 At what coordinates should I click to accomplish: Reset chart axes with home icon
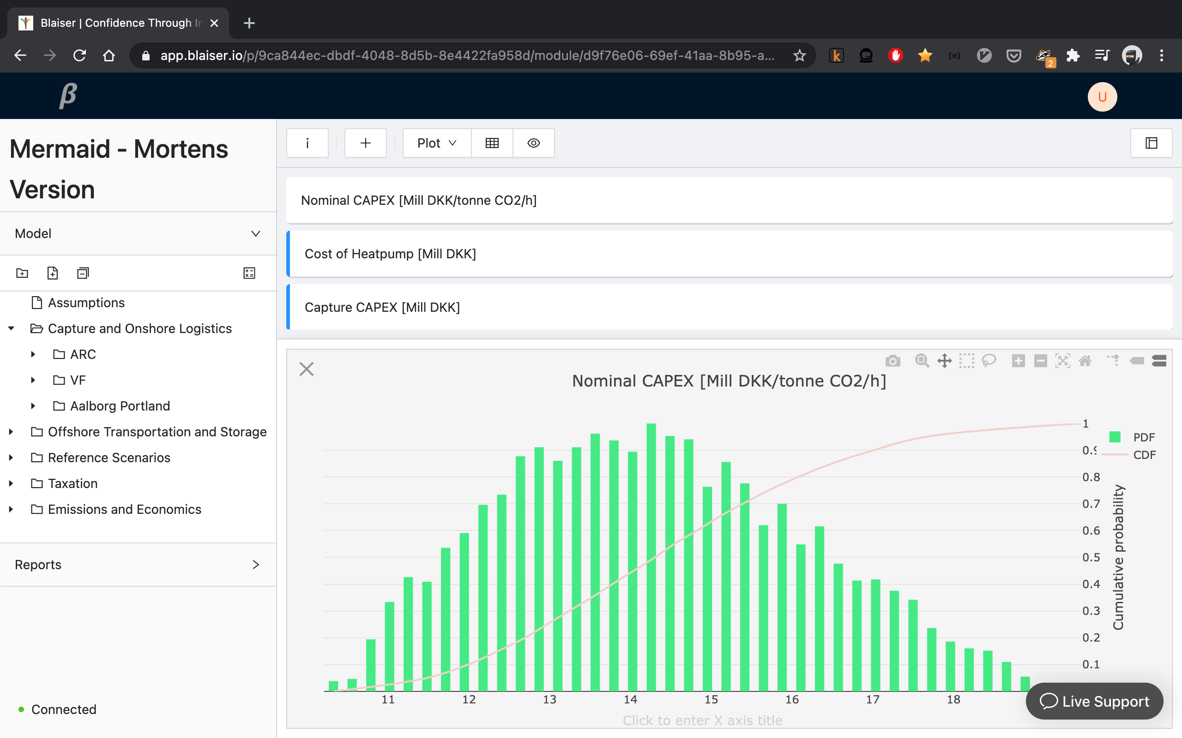point(1085,361)
